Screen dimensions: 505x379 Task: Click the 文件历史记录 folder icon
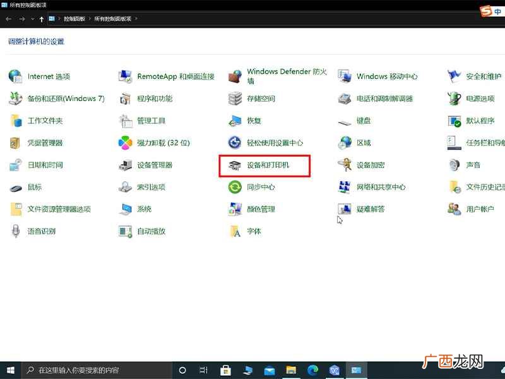(x=454, y=187)
